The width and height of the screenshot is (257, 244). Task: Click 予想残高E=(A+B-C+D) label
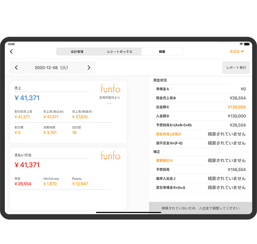pyautogui.click(x=174, y=125)
